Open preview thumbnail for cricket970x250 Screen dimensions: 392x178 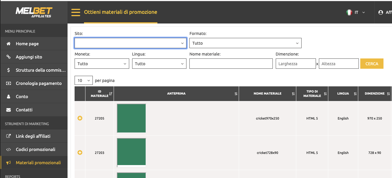point(132,118)
